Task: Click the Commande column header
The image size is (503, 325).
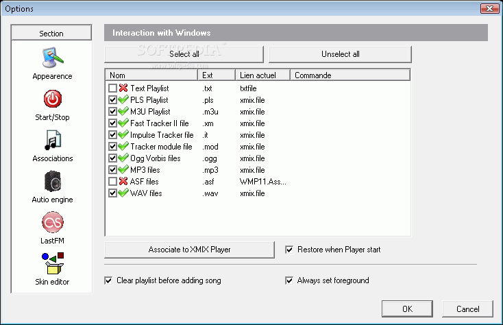Action: [350, 75]
